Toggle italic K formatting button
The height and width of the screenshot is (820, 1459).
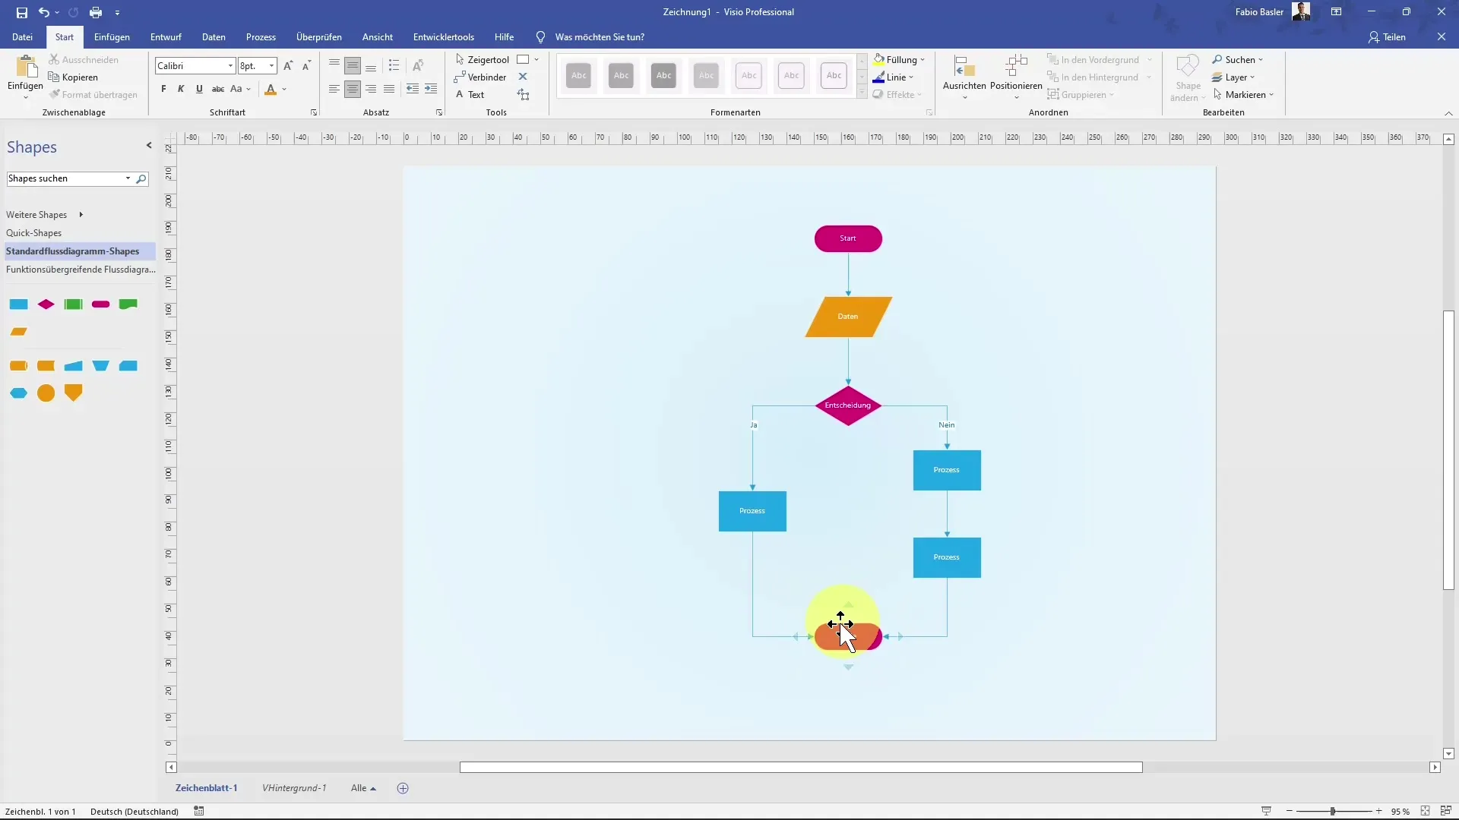181,90
